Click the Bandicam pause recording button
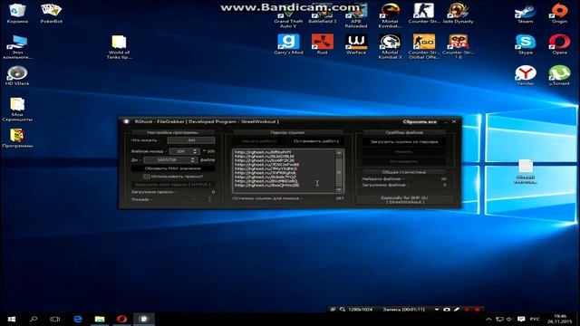The width and height of the screenshot is (580, 326). tap(468, 309)
